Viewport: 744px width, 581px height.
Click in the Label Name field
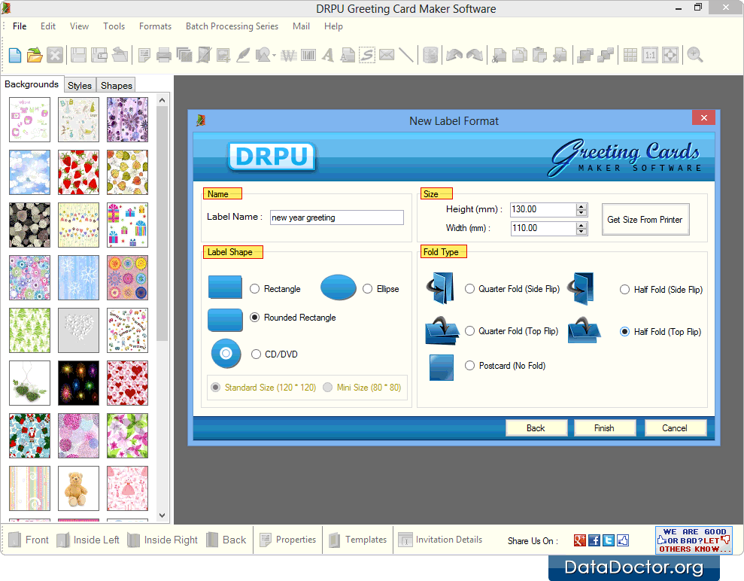tap(337, 217)
